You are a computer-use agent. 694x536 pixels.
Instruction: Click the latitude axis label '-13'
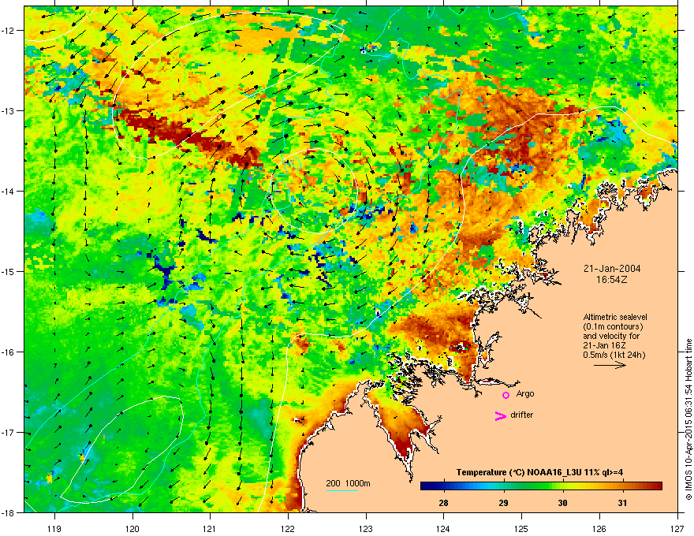pyautogui.click(x=9, y=110)
